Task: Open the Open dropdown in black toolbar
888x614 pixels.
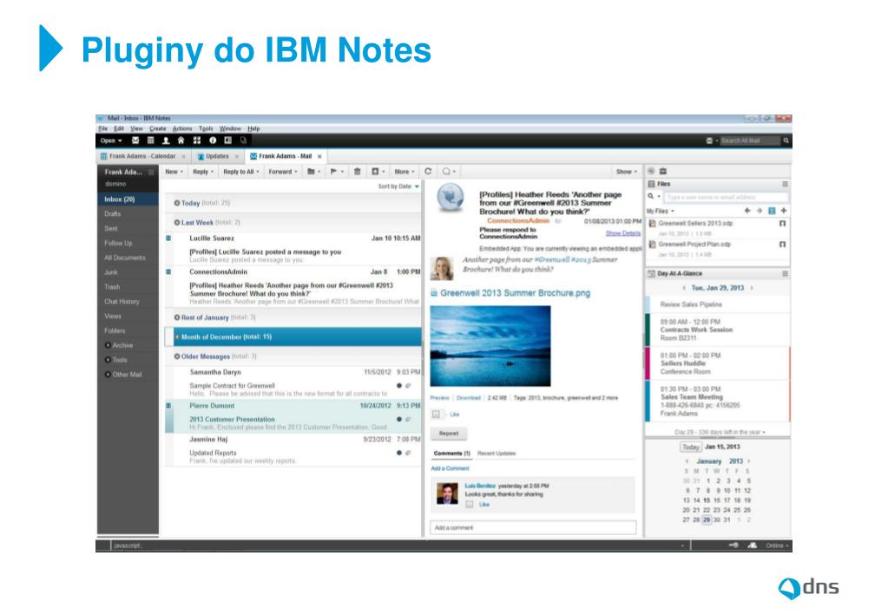Action: 111,140
